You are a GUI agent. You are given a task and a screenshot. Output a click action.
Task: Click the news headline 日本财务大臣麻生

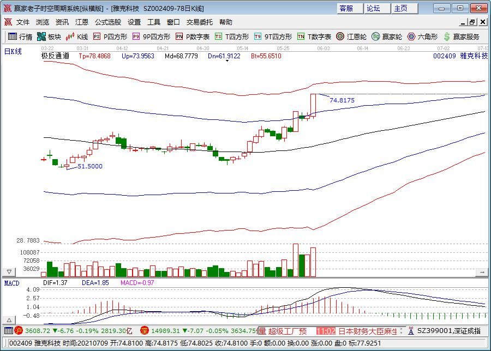368,331
